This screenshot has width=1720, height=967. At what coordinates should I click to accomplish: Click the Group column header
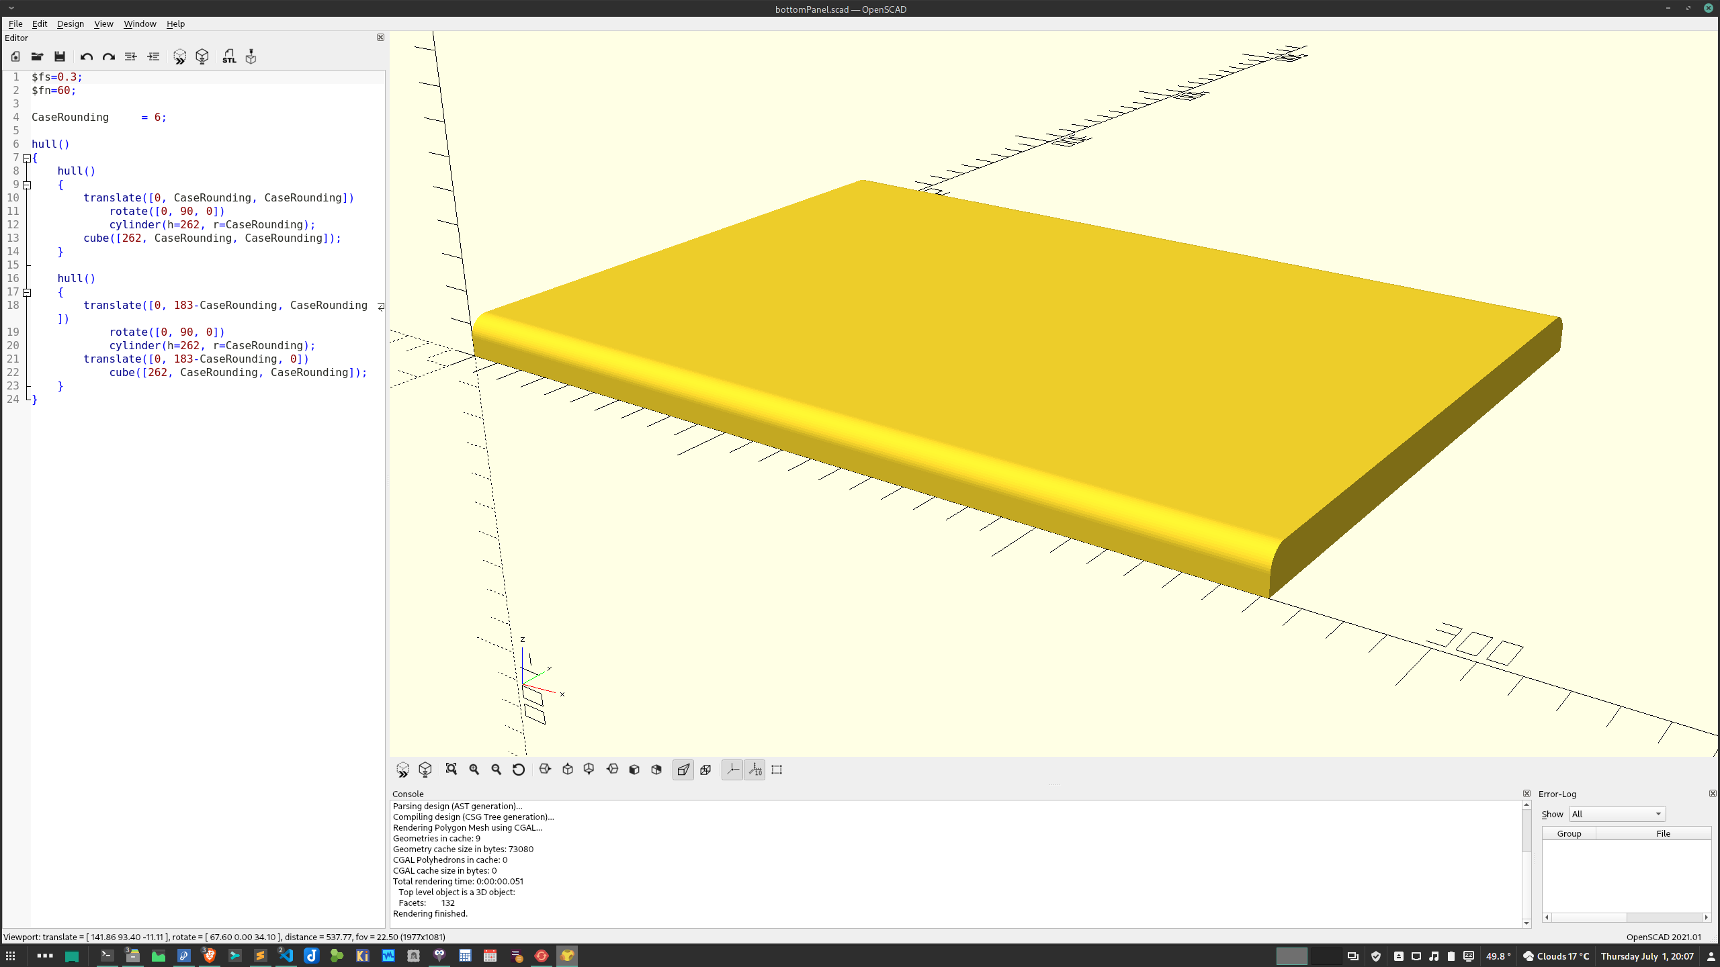(1569, 833)
